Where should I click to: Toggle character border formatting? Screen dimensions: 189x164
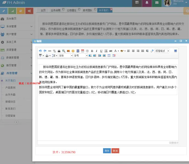(106, 51)
